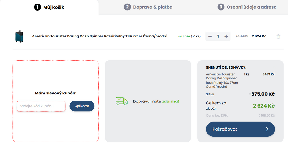The width and height of the screenshot is (288, 146).
Task: Click the quantity field showing 1
Action: point(218,36)
